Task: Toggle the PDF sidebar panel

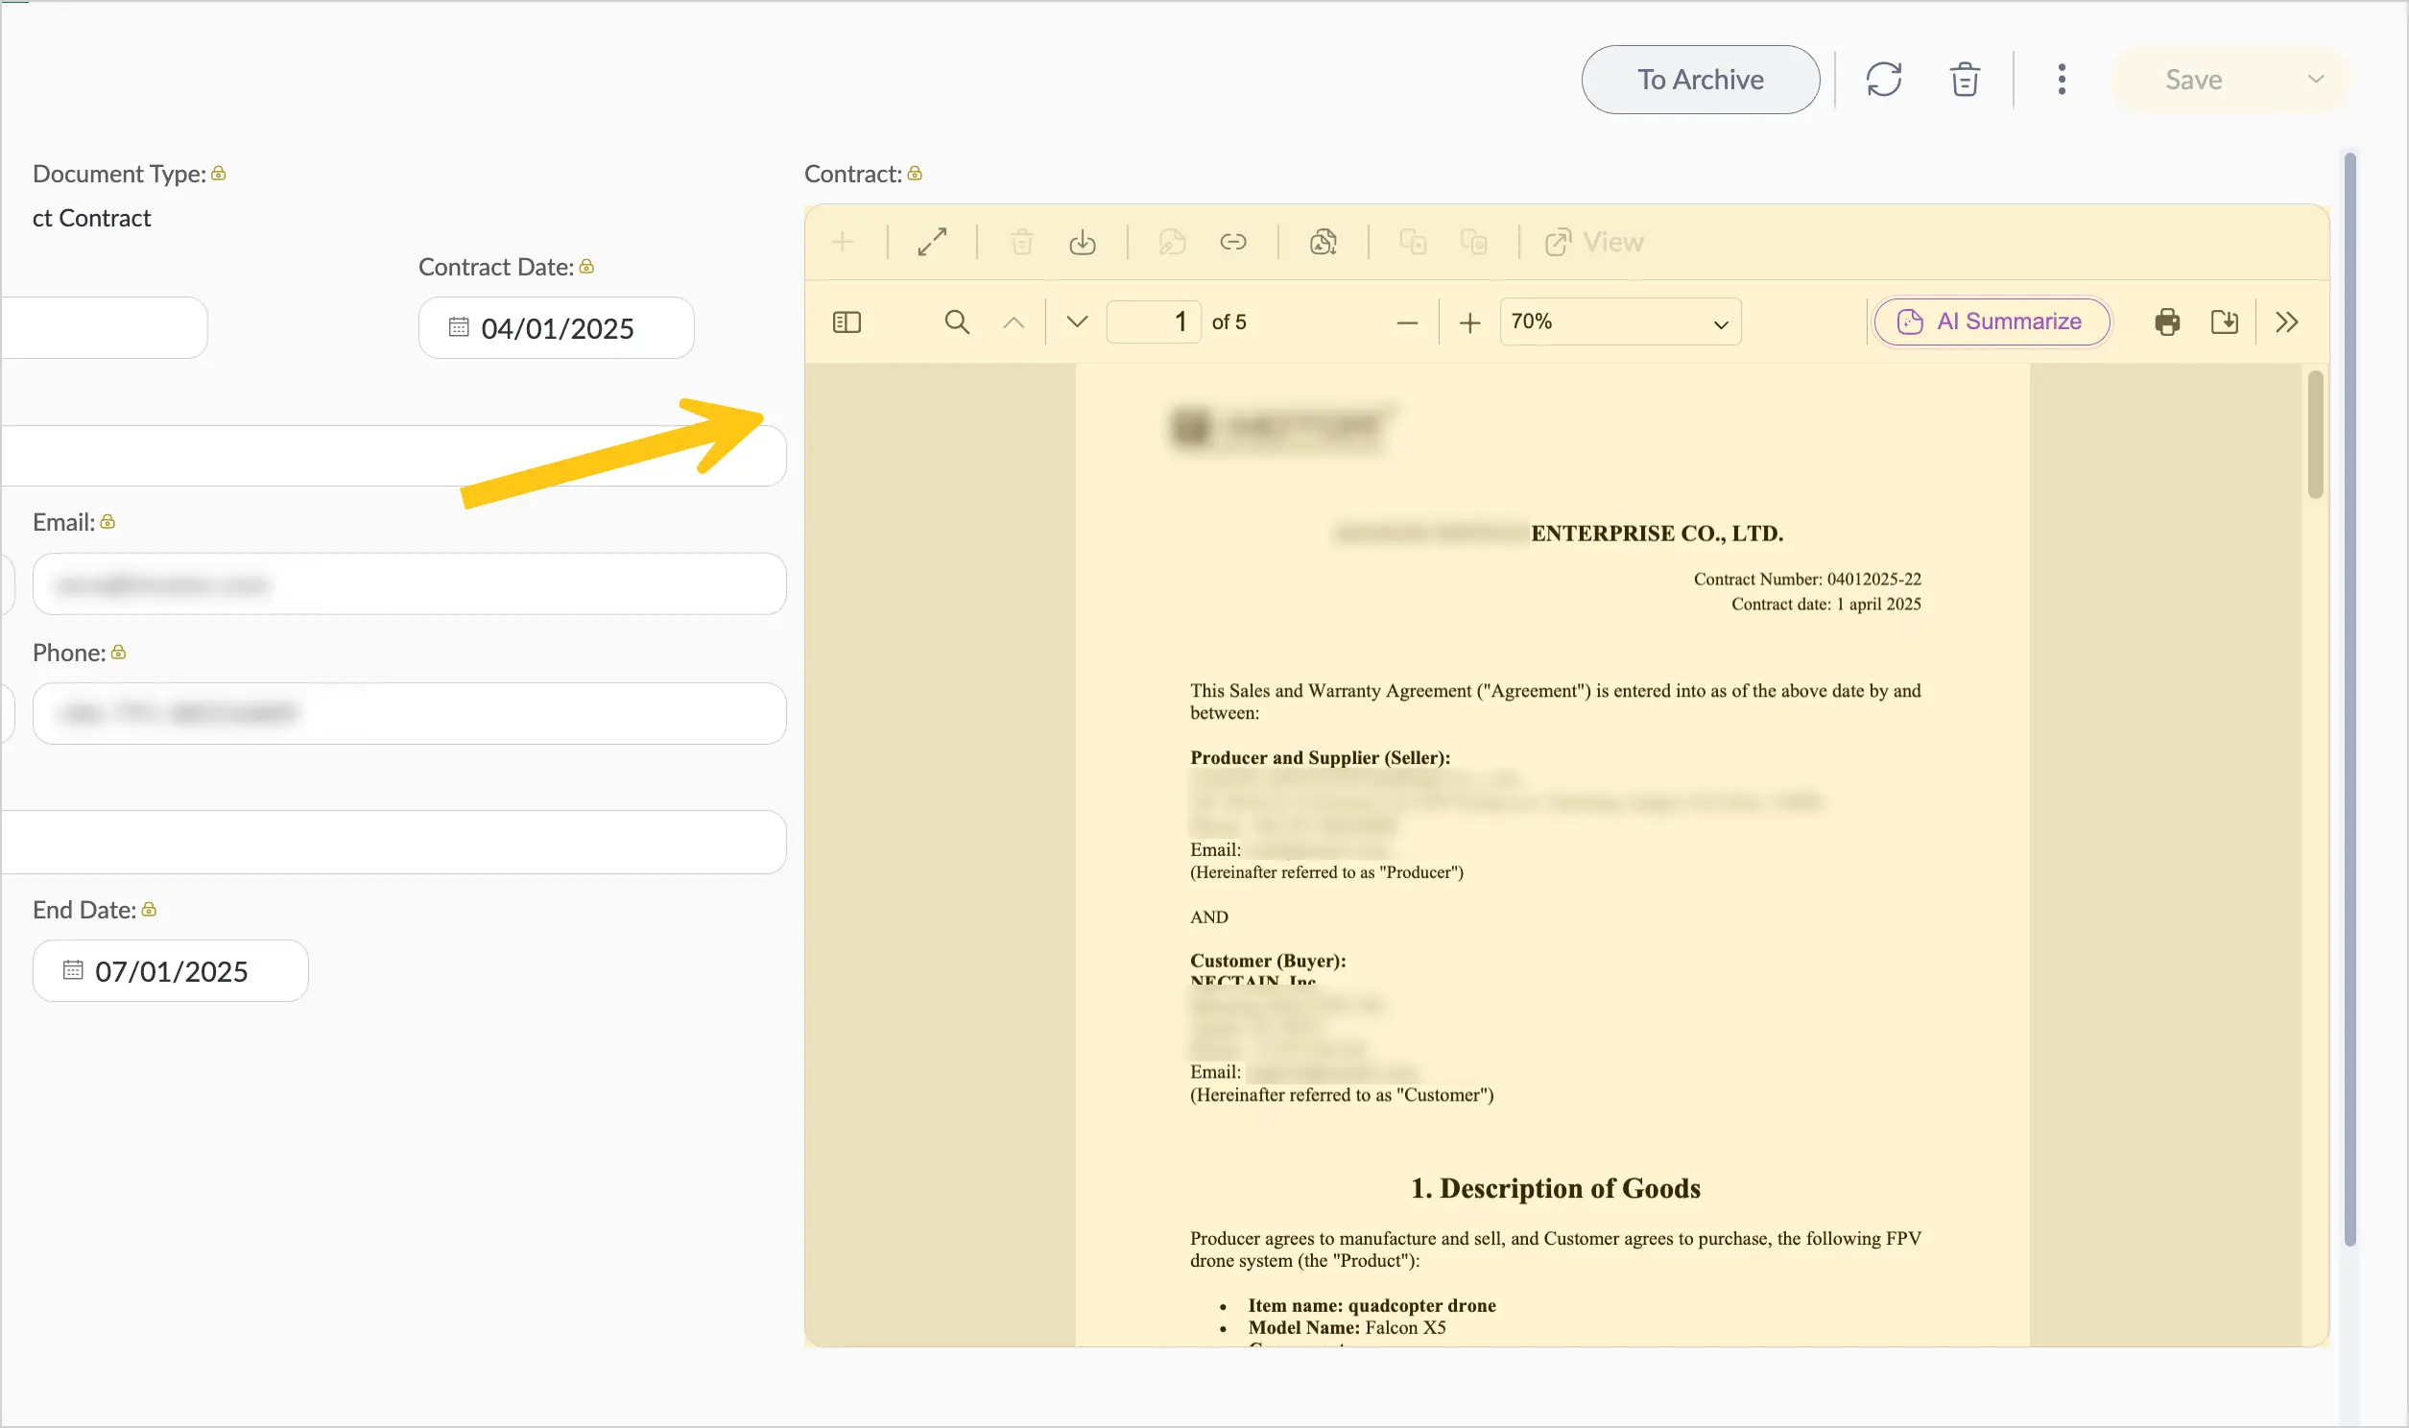Action: tap(847, 321)
